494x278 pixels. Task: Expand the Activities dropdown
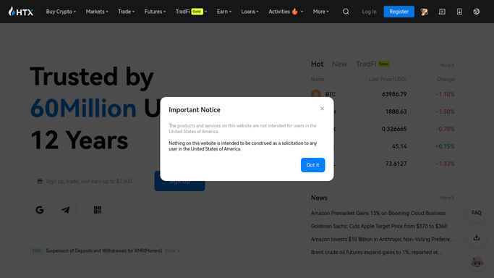pyautogui.click(x=286, y=12)
